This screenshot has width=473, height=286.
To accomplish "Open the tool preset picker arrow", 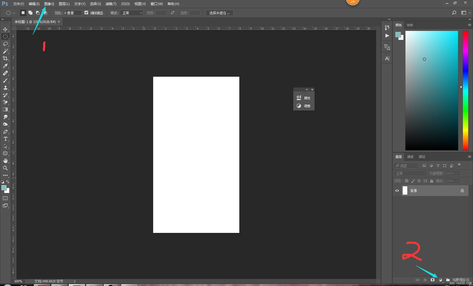I will tap(14, 13).
